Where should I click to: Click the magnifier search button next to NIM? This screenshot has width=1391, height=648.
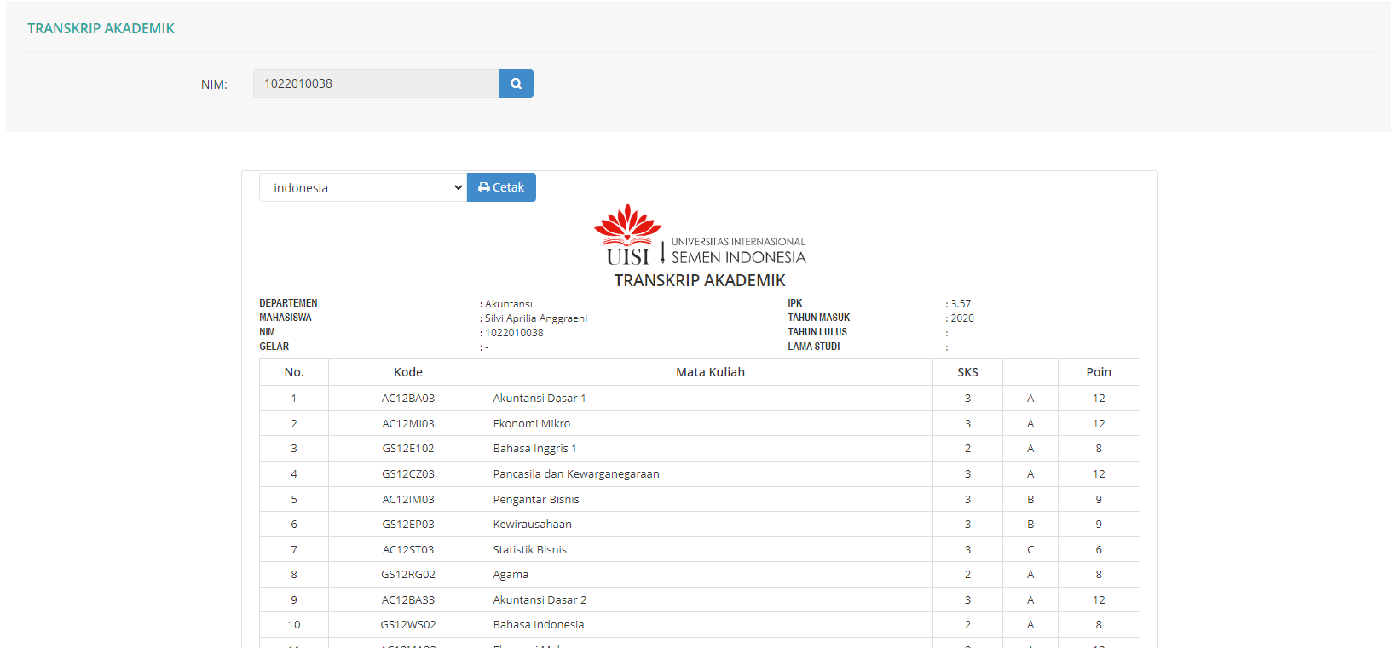click(x=516, y=83)
